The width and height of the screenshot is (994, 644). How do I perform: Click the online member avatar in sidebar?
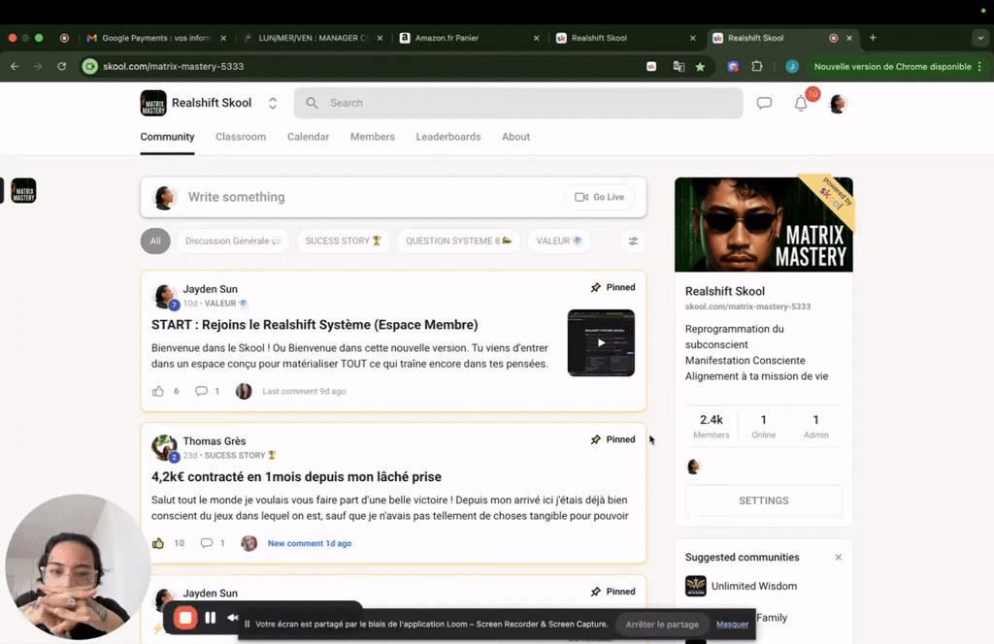click(693, 467)
